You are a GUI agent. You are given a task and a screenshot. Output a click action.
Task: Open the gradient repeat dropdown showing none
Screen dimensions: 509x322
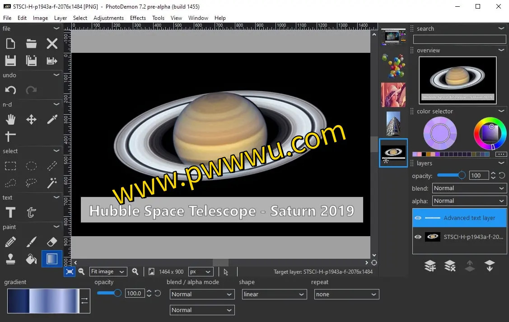tap(346, 294)
